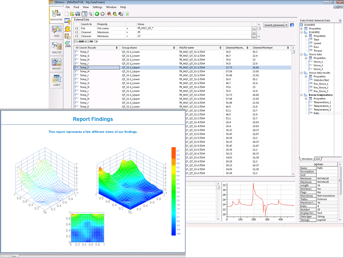Open the REPORT panel
Viewport: 344px width, 258px height.
click(x=56, y=64)
